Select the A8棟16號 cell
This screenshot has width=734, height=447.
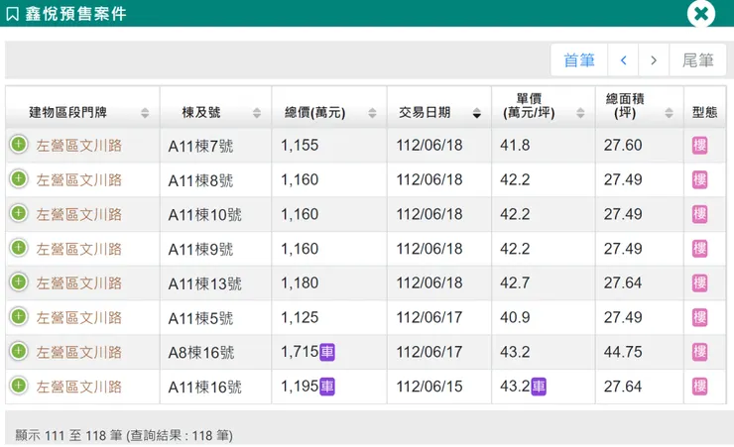coord(215,353)
